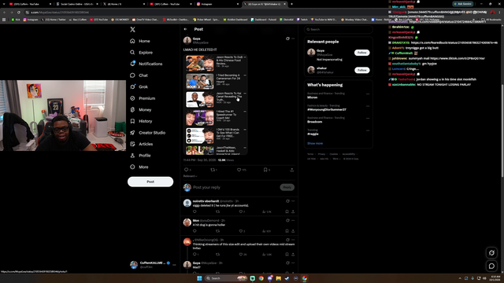The width and height of the screenshot is (504, 283).
Task: Open more options for #WonyoungDiorSummer27 trend
Action: [368, 106]
